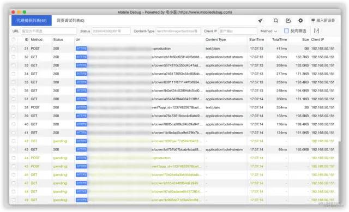Click the ID column header
Viewport: 349px width, 212px height.
27,40
